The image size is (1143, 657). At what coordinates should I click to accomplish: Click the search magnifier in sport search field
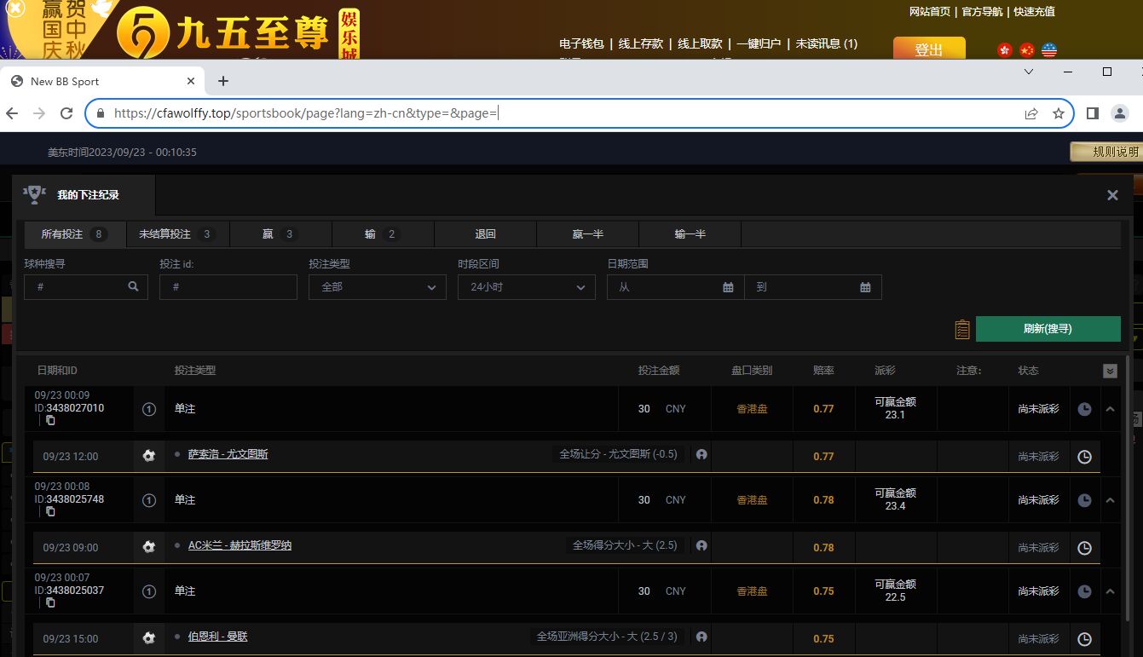click(133, 287)
